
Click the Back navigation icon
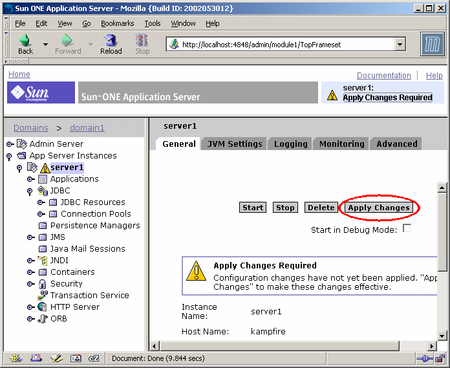pyautogui.click(x=25, y=40)
